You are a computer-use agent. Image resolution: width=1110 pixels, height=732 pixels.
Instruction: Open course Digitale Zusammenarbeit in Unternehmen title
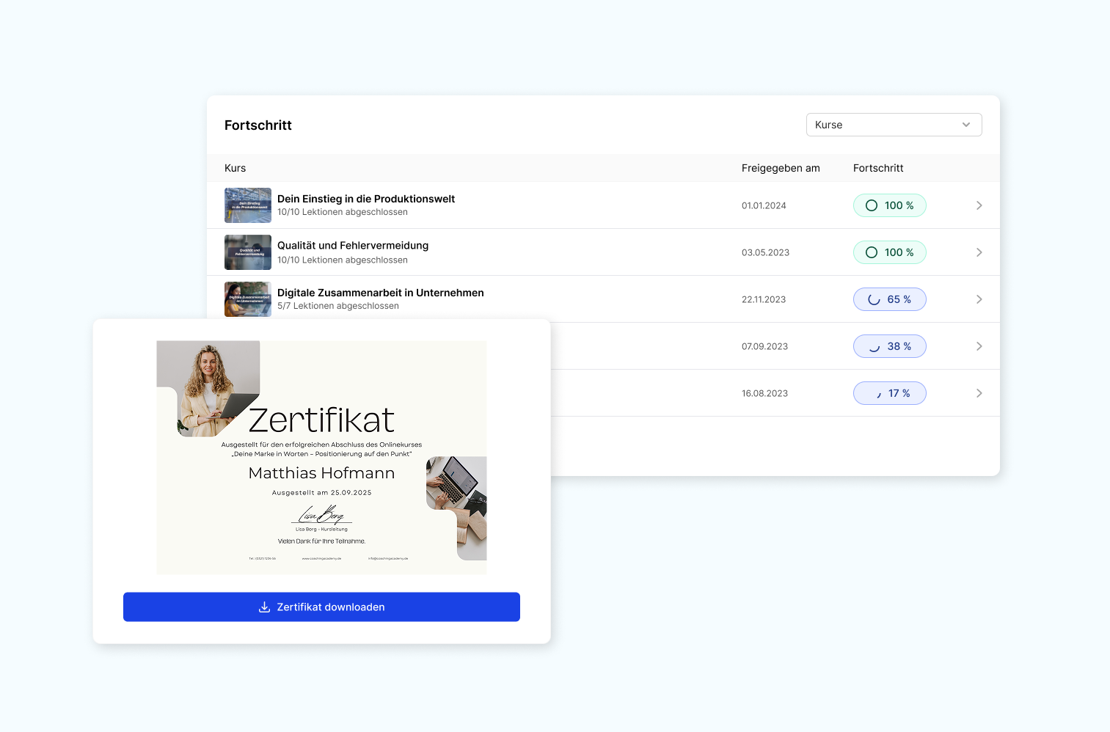tap(381, 293)
